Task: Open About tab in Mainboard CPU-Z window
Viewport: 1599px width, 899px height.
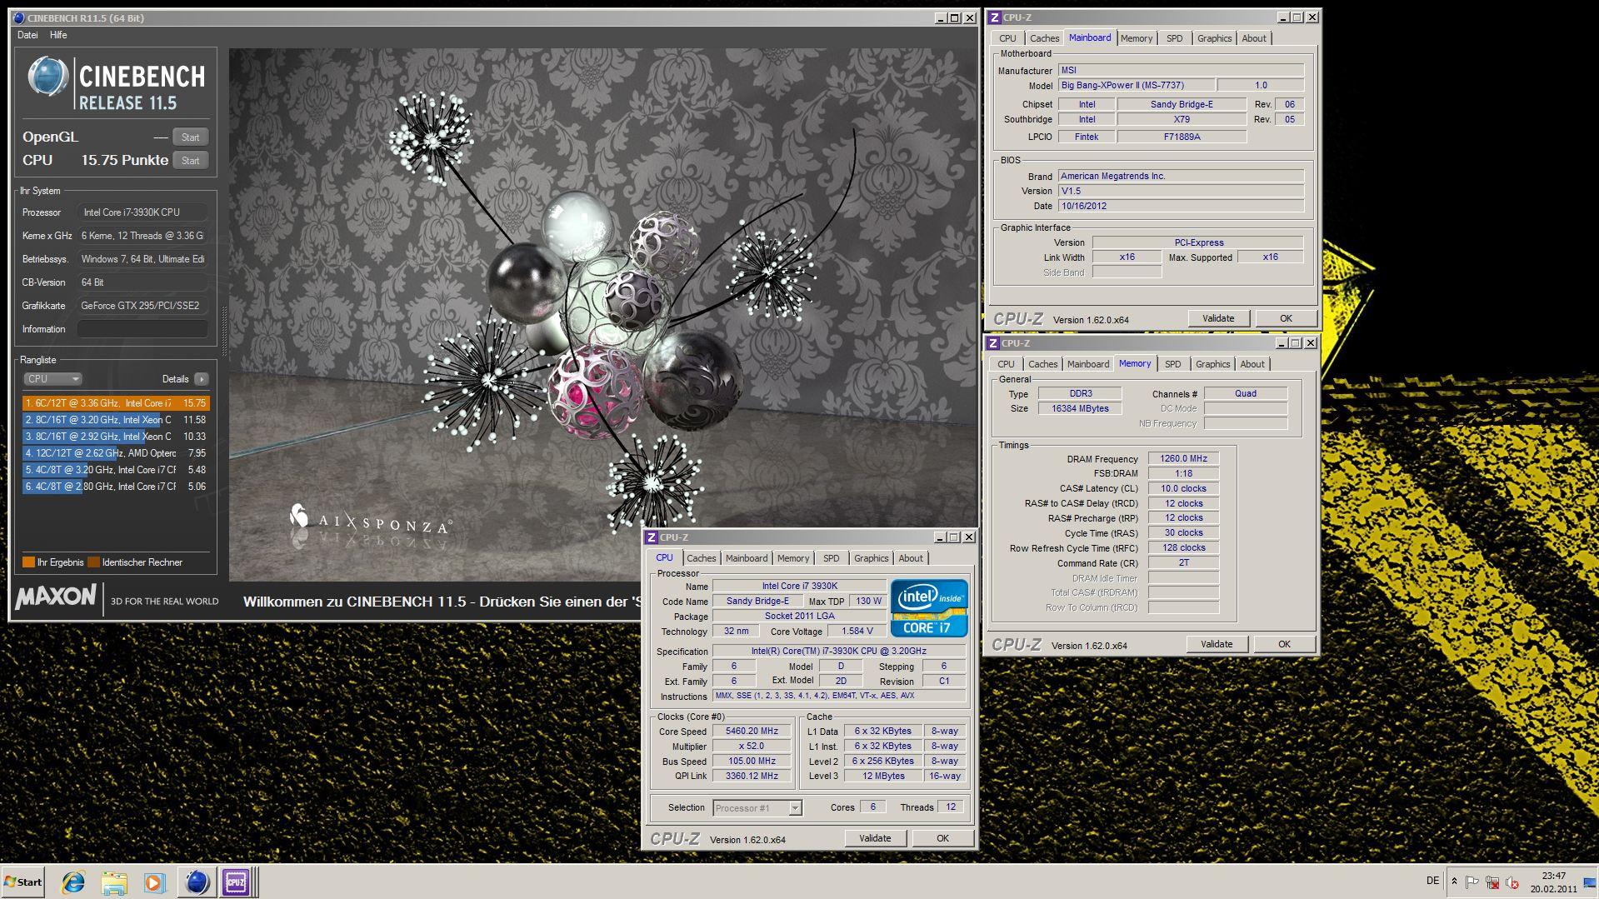Action: coord(1253,38)
